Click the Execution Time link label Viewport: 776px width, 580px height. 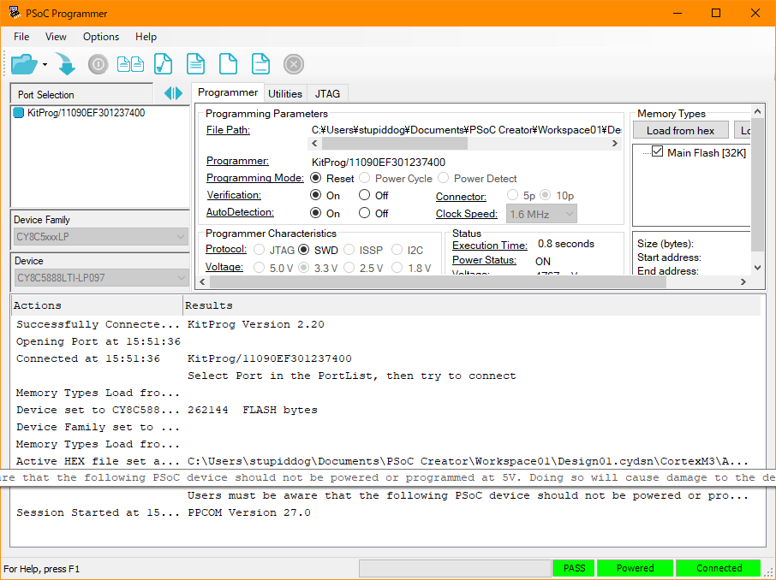click(489, 246)
